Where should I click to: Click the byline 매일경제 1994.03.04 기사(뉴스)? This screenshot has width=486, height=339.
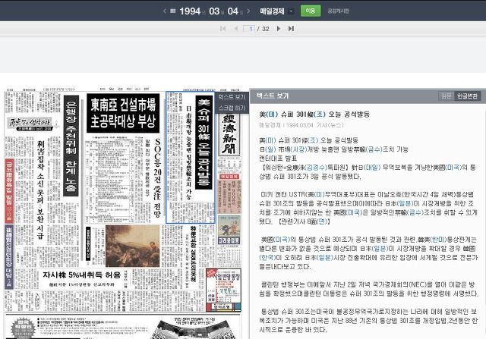point(301,125)
